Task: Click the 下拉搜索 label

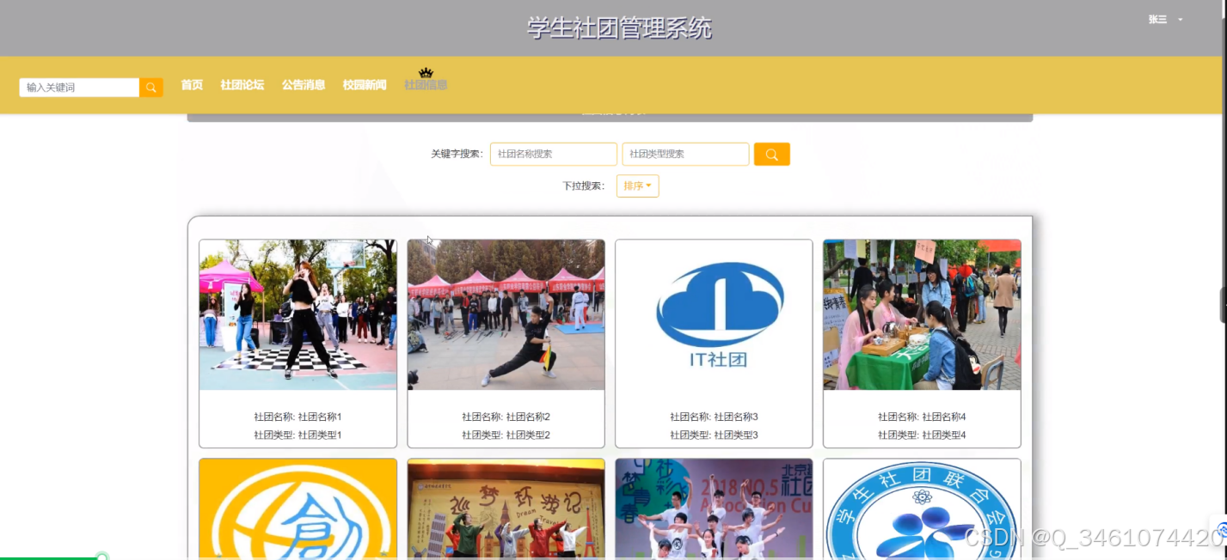Action: pyautogui.click(x=583, y=186)
